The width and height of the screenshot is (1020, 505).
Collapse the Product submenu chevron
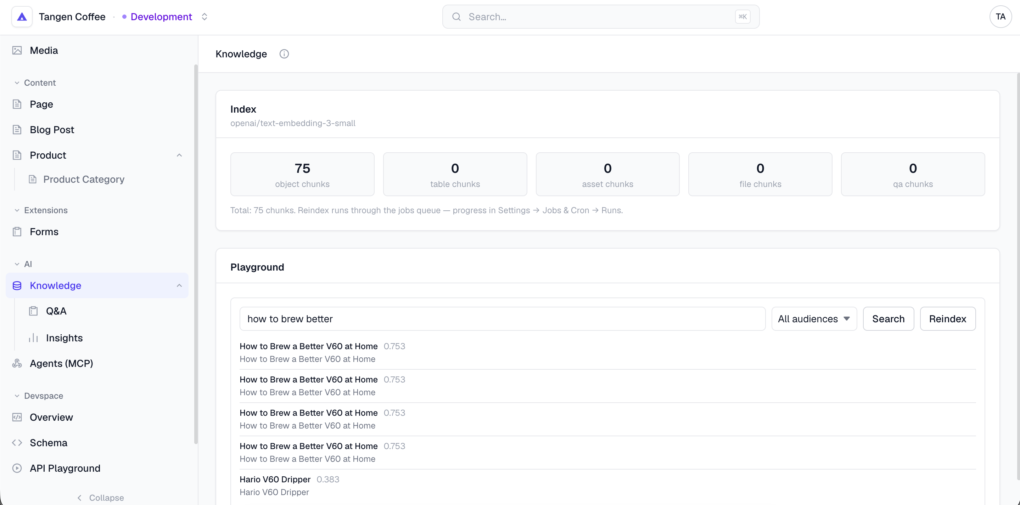coord(179,155)
